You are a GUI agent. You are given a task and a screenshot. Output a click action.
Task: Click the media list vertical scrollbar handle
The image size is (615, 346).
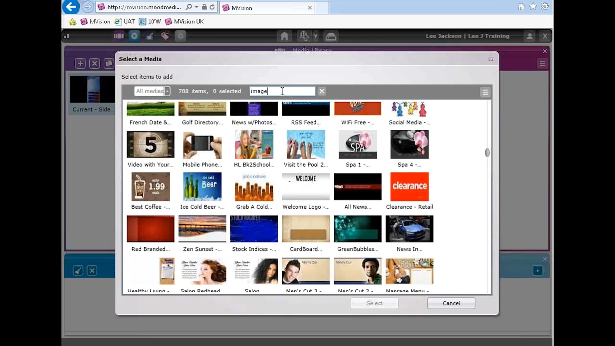point(487,152)
